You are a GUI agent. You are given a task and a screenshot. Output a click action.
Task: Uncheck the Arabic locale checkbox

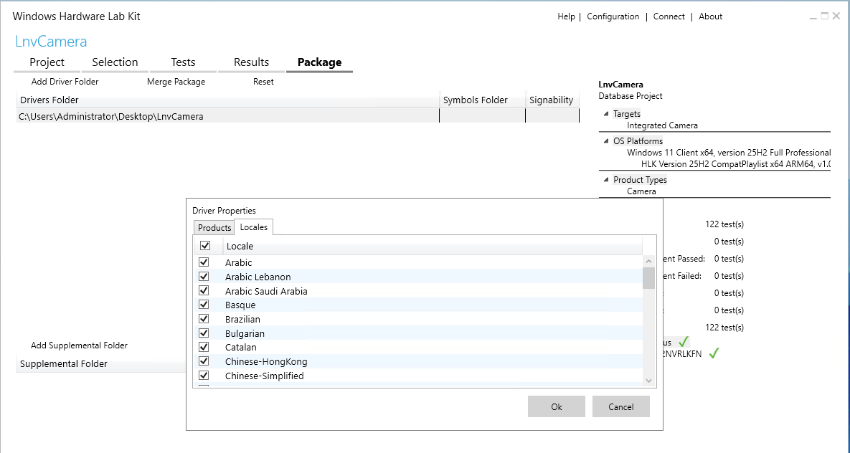point(204,262)
